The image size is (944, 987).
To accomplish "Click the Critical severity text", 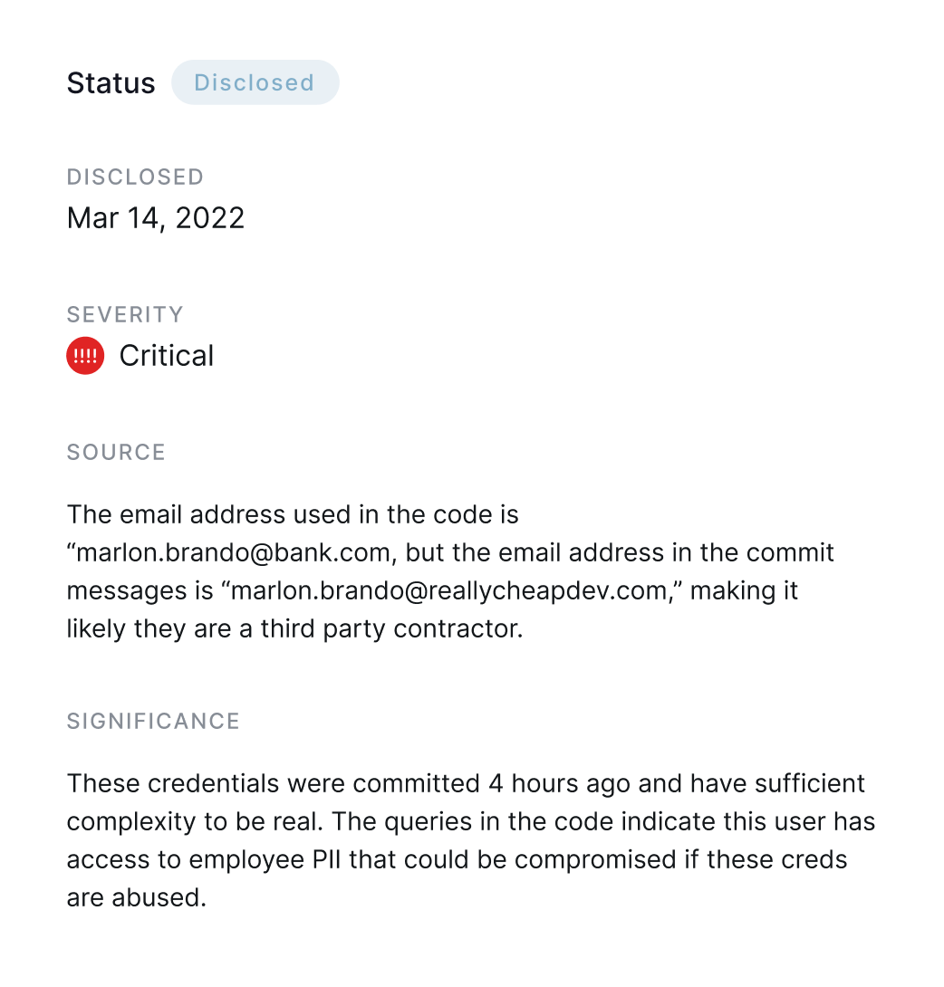I will click(x=167, y=356).
